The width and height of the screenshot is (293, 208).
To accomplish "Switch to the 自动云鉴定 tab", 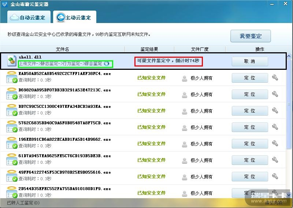I will tap(29, 17).
